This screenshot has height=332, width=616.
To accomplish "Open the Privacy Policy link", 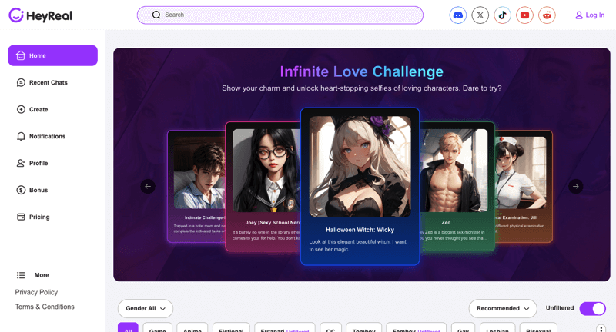I will pyautogui.click(x=36, y=292).
